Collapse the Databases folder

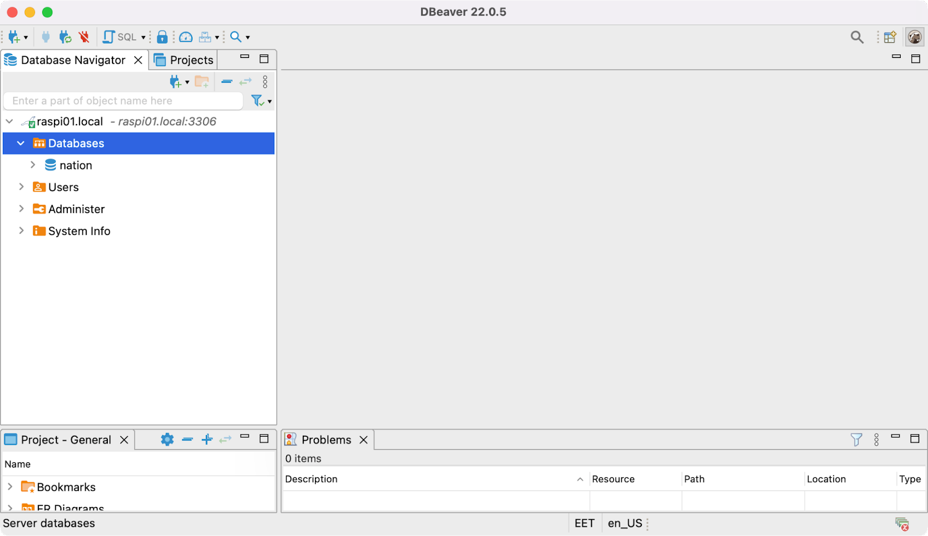(21, 143)
